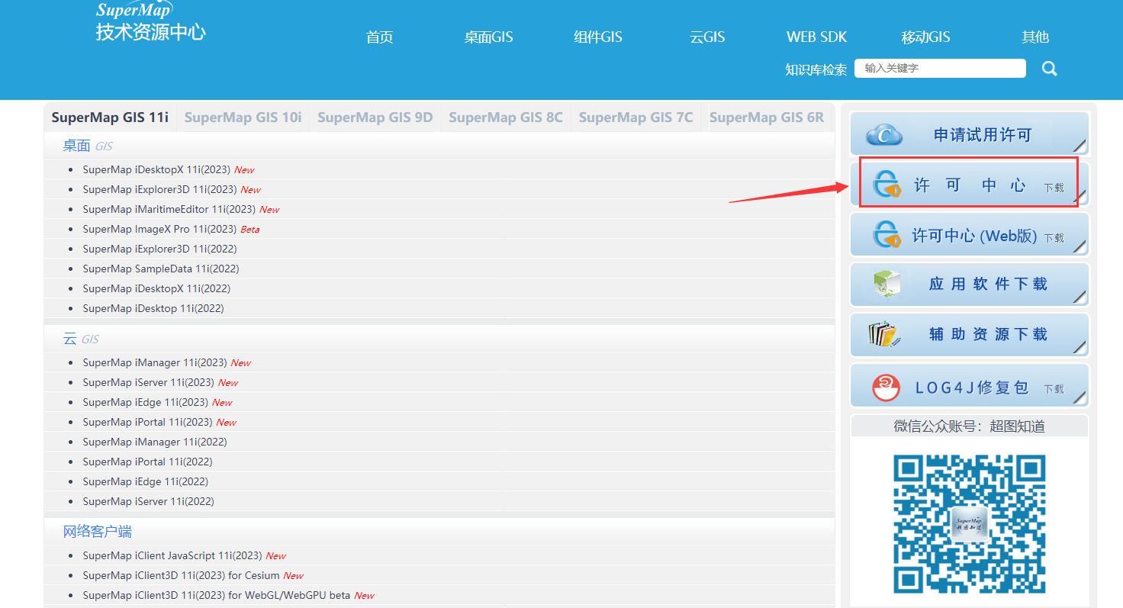This screenshot has height=608, width=1123.
Task: Open SuperMap iClient3D 11i(2023) for Cesium link
Action: [x=182, y=575]
